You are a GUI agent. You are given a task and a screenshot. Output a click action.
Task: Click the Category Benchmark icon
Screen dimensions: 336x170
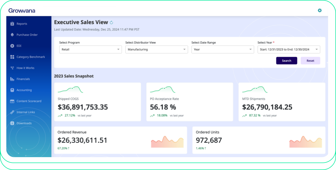pos(12,57)
